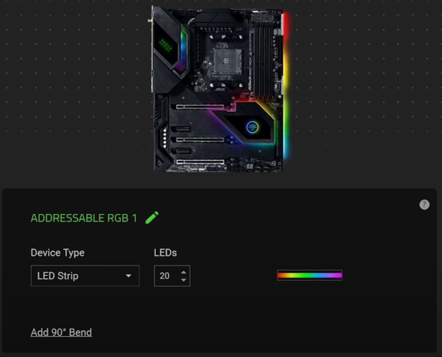
Task: Click the green pencil rename icon
Action: pos(152,217)
